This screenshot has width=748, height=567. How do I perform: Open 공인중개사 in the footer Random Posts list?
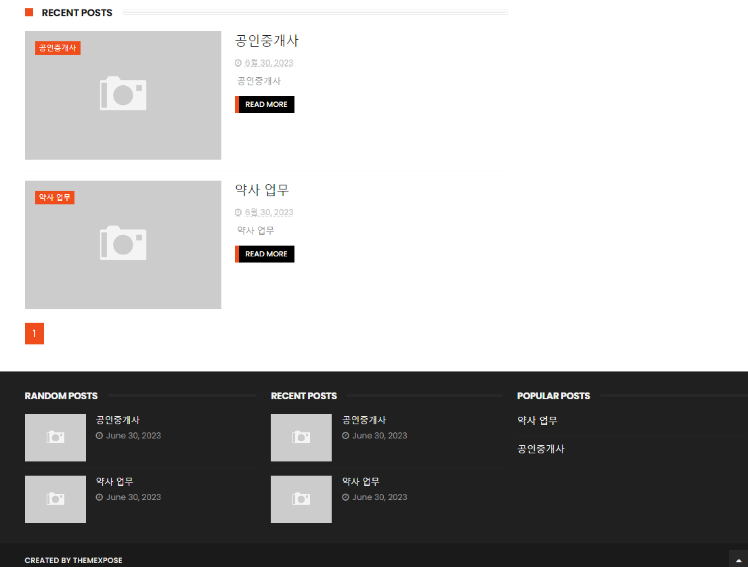click(118, 420)
